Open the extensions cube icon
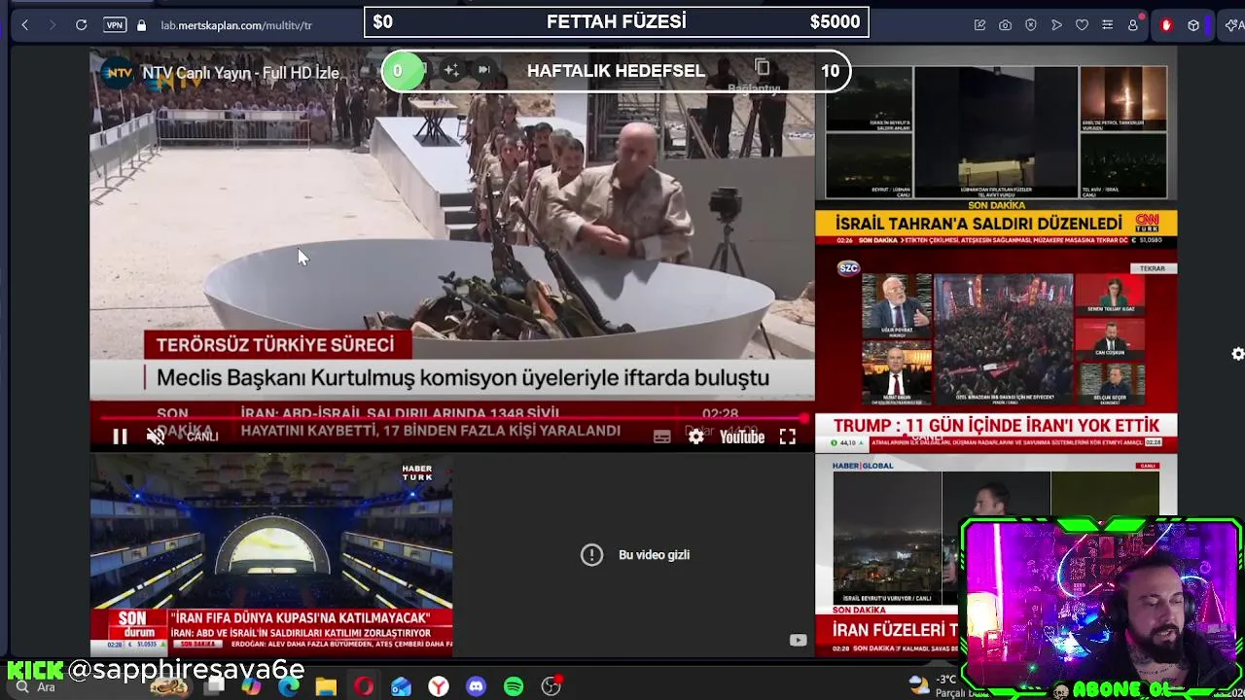 coord(1193,25)
